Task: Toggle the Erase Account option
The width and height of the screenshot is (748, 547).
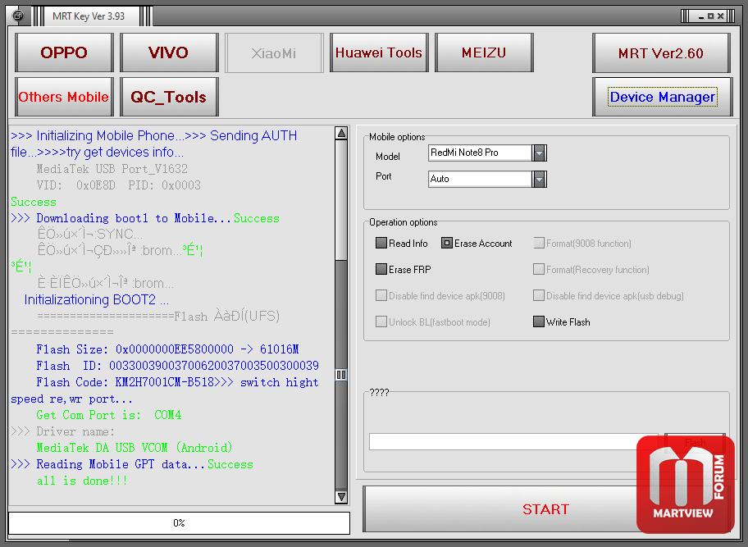Action: [446, 244]
